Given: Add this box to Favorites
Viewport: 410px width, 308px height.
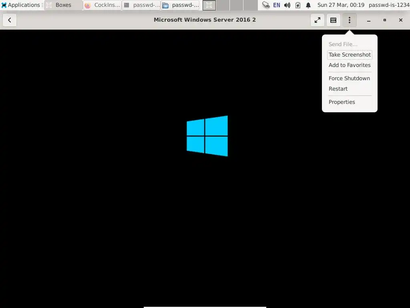Looking at the screenshot, I should coord(350,65).
